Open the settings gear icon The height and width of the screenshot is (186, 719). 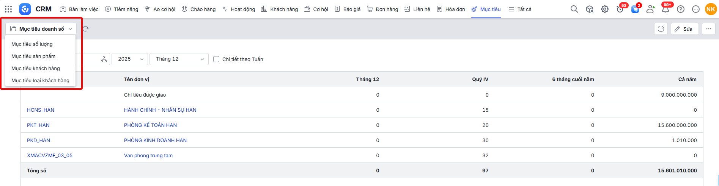pos(605,9)
